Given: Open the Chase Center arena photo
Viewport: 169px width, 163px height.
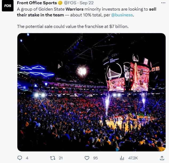Looking at the screenshot, I should [x=91, y=92].
